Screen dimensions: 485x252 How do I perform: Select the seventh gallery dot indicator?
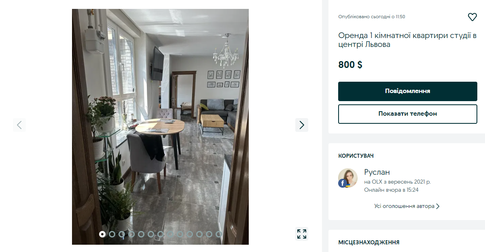pos(161,234)
